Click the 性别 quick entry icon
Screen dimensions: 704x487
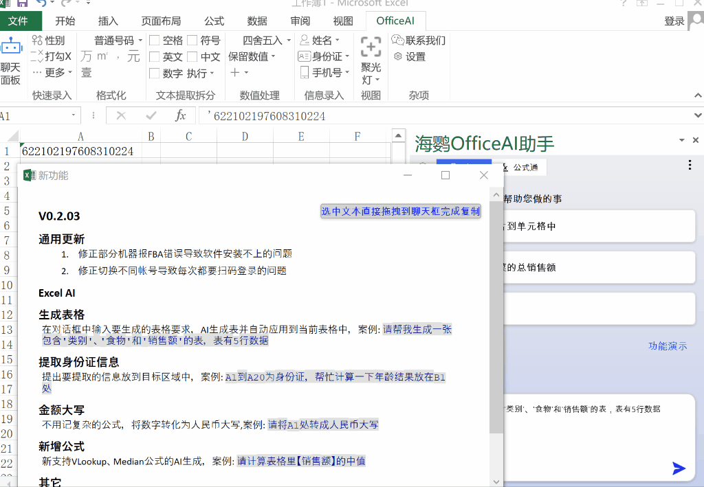37,41
